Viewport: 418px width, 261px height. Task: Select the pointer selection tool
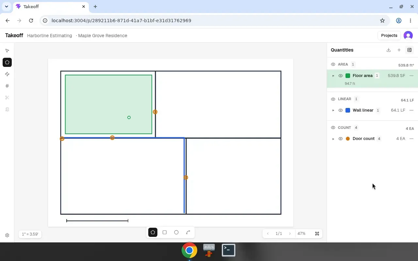pyautogui.click(x=7, y=51)
